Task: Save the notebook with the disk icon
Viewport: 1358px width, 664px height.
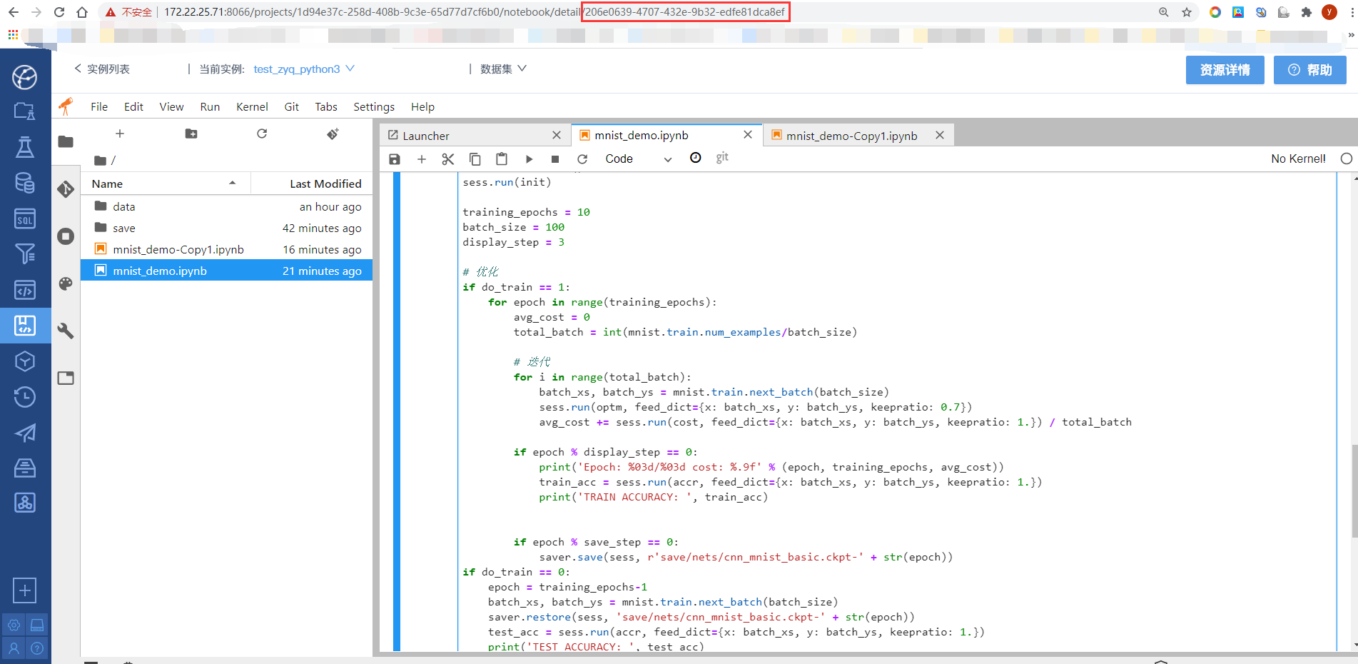Action: point(395,159)
